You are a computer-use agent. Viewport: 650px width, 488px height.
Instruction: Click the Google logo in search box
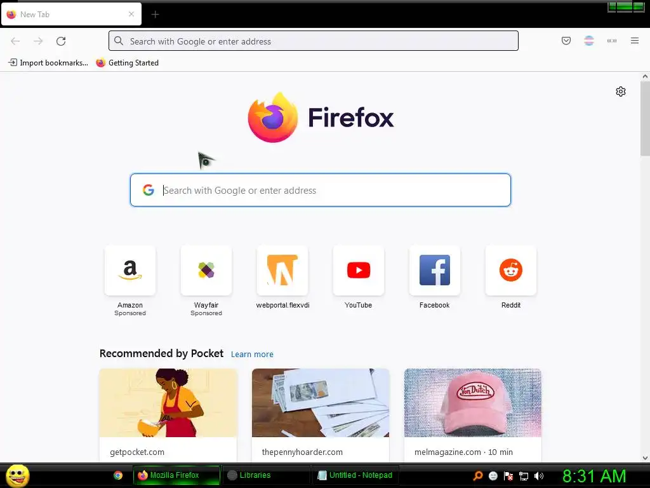click(149, 190)
